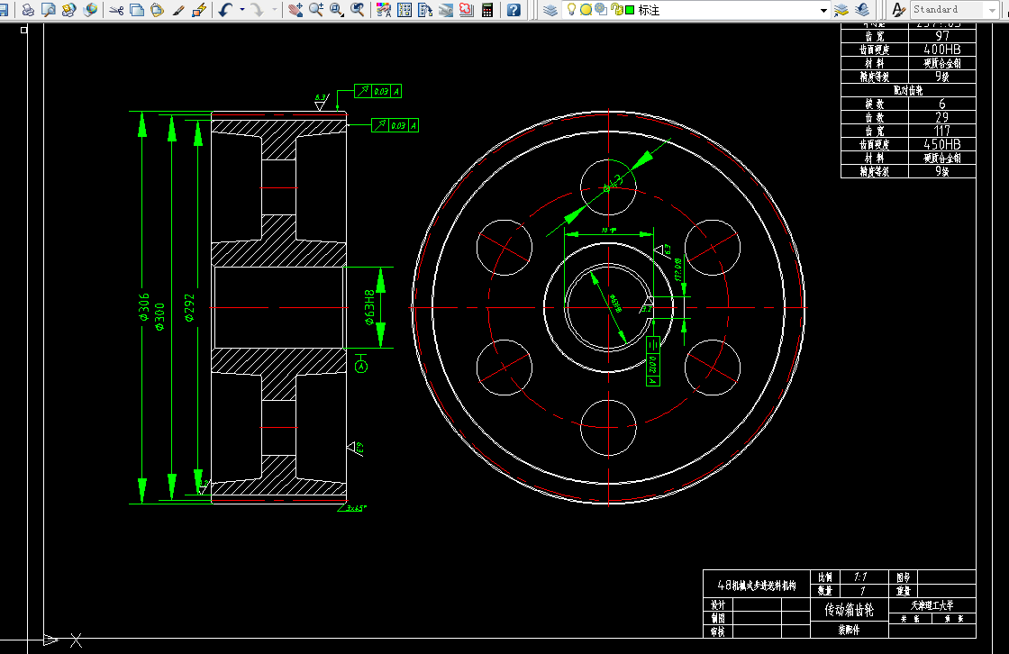
Task: Click the 29 tooth count value
Action: (942, 117)
